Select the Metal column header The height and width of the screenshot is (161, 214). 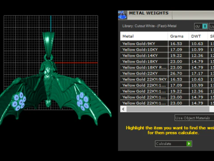pyautogui.click(x=144, y=36)
